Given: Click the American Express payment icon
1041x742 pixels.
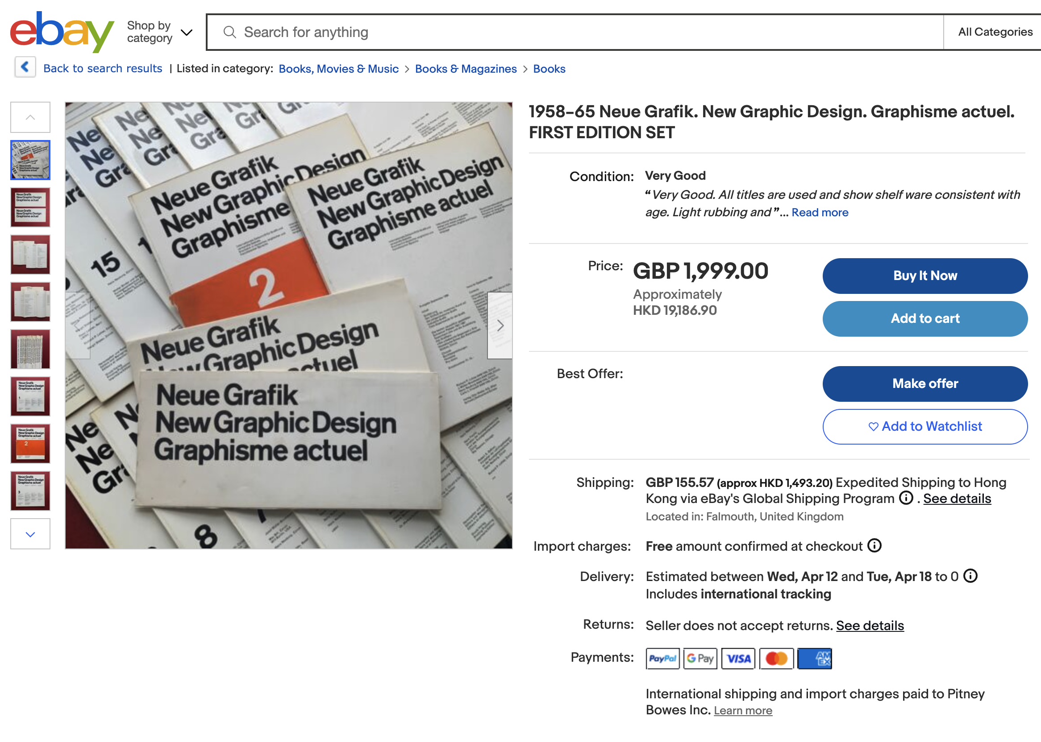Looking at the screenshot, I should 815,659.
